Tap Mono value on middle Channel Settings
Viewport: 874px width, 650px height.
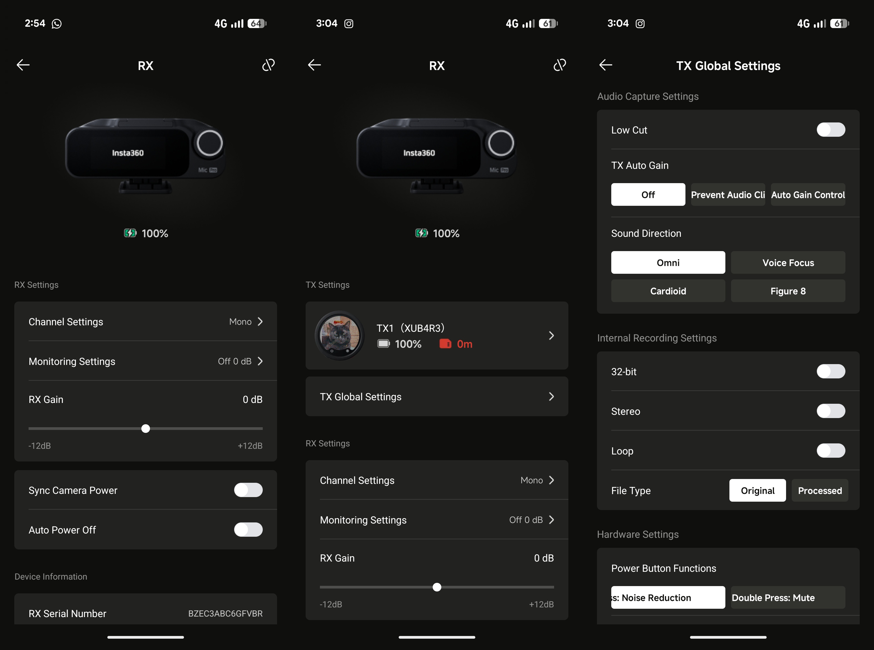coord(532,480)
